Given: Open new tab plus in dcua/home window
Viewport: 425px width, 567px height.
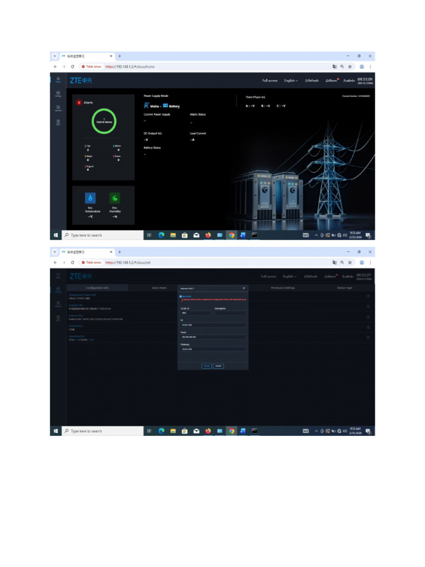Looking at the screenshot, I should click(120, 56).
